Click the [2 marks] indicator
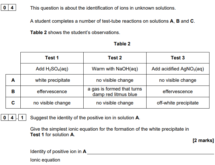The image size is (215, 165). [x=203, y=140]
